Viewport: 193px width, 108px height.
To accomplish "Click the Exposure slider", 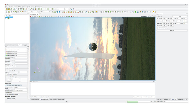I will 17,72.
